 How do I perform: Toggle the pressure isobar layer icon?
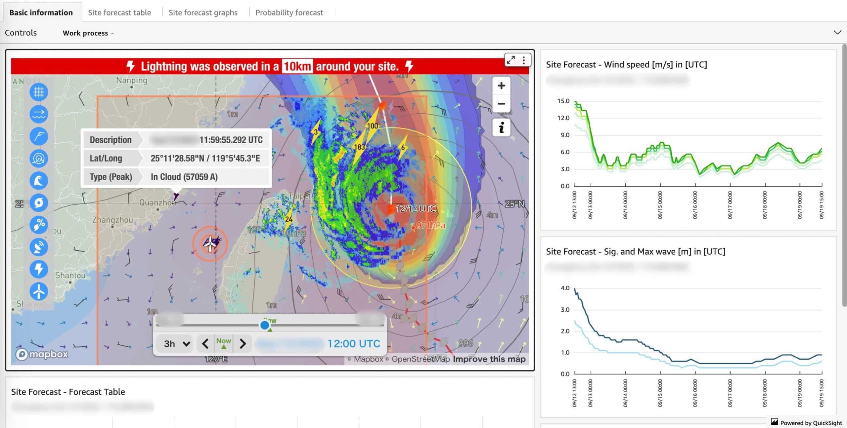(39, 158)
